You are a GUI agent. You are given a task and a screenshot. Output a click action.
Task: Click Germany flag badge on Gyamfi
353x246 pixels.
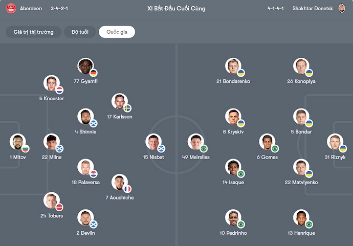(93, 73)
